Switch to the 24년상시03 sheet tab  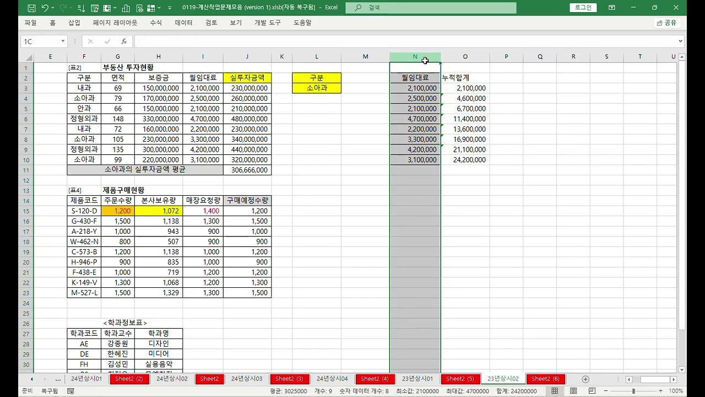click(247, 379)
